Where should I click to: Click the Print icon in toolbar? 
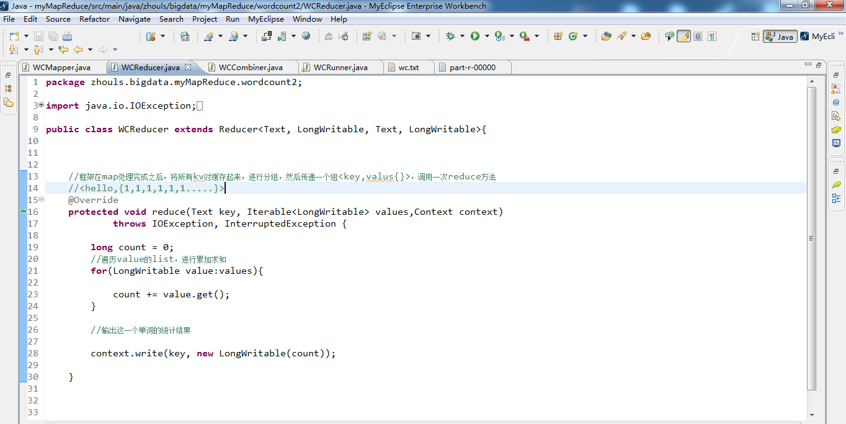point(67,36)
